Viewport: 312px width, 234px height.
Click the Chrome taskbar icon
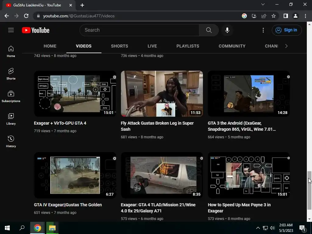(x=37, y=228)
